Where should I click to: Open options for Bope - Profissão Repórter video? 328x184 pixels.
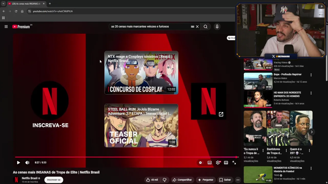pyautogui.click(x=311, y=75)
